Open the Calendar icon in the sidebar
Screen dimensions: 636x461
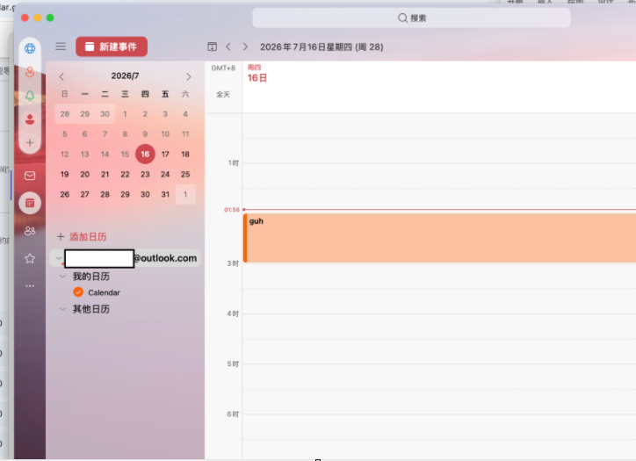30,203
